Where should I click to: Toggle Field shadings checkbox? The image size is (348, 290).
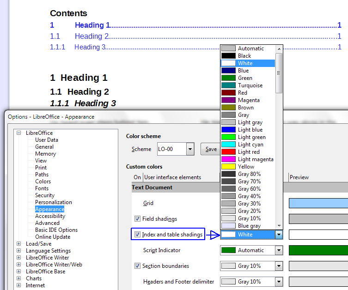[x=137, y=219]
